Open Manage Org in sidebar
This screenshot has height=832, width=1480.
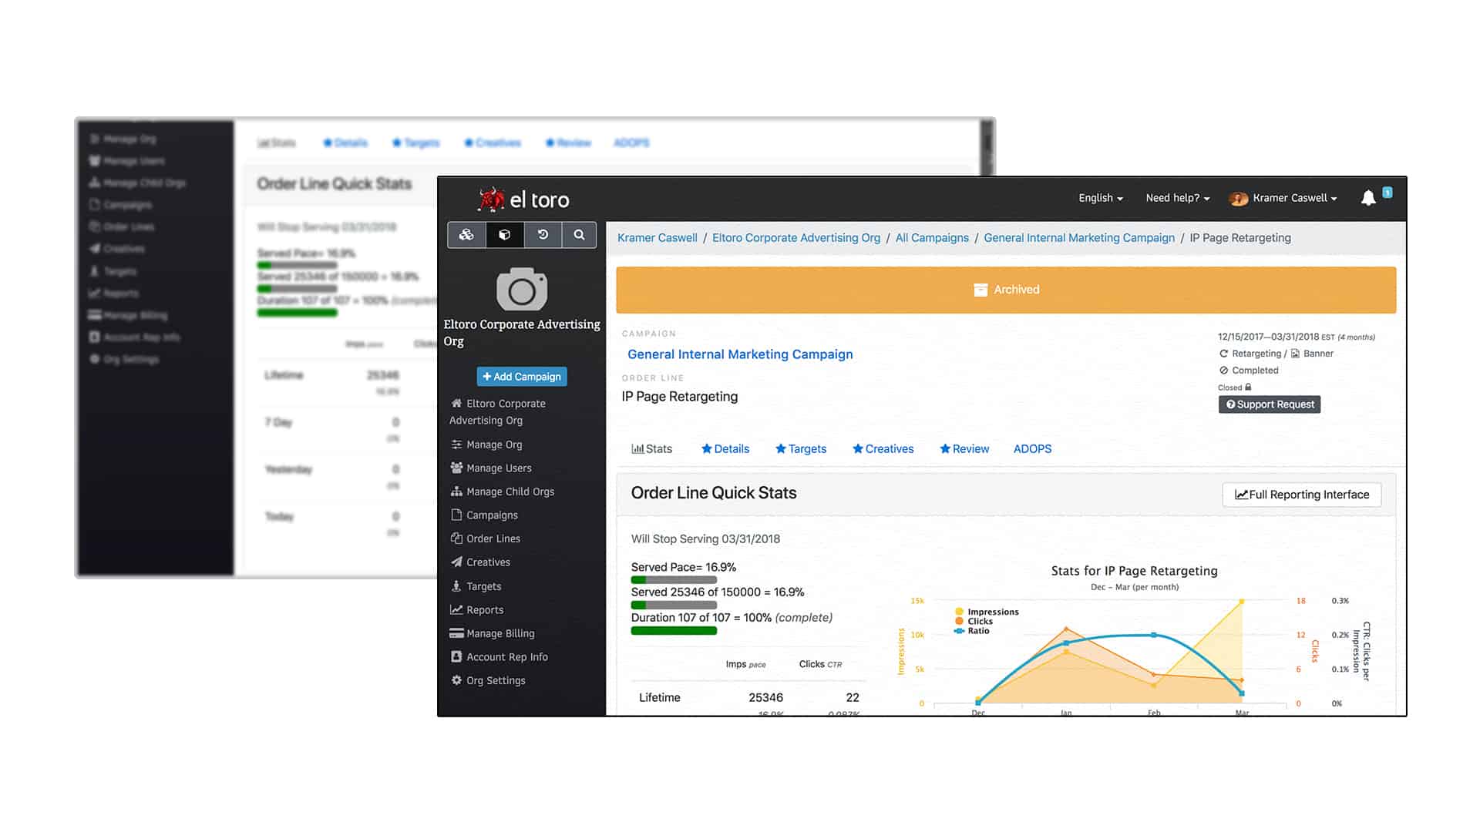[x=486, y=445]
